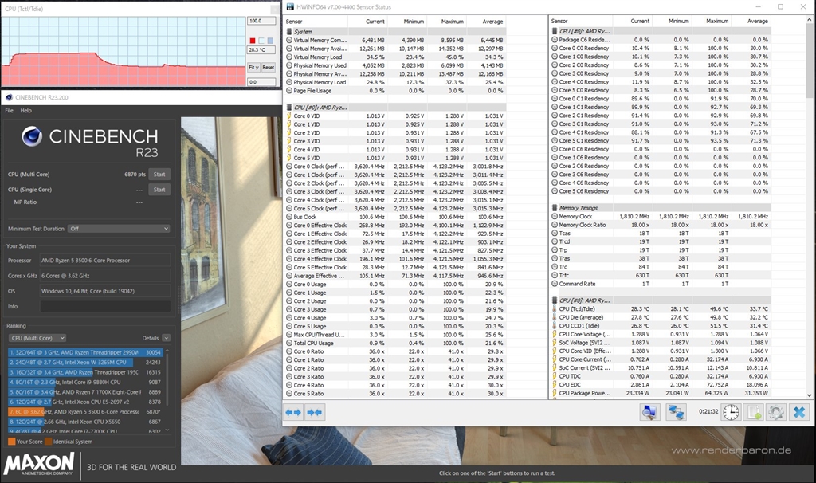Click the lightning icon beside CPU TDC
Viewport: 816px width, 483px height.
(x=555, y=376)
